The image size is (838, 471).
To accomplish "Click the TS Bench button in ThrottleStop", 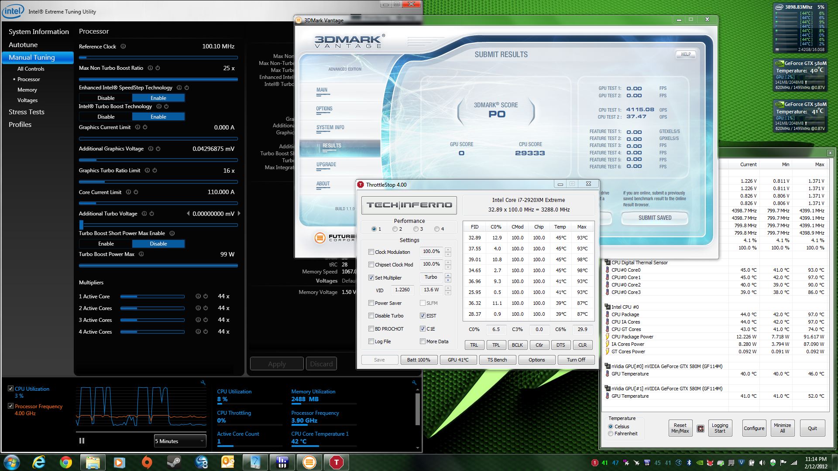I will pos(497,360).
